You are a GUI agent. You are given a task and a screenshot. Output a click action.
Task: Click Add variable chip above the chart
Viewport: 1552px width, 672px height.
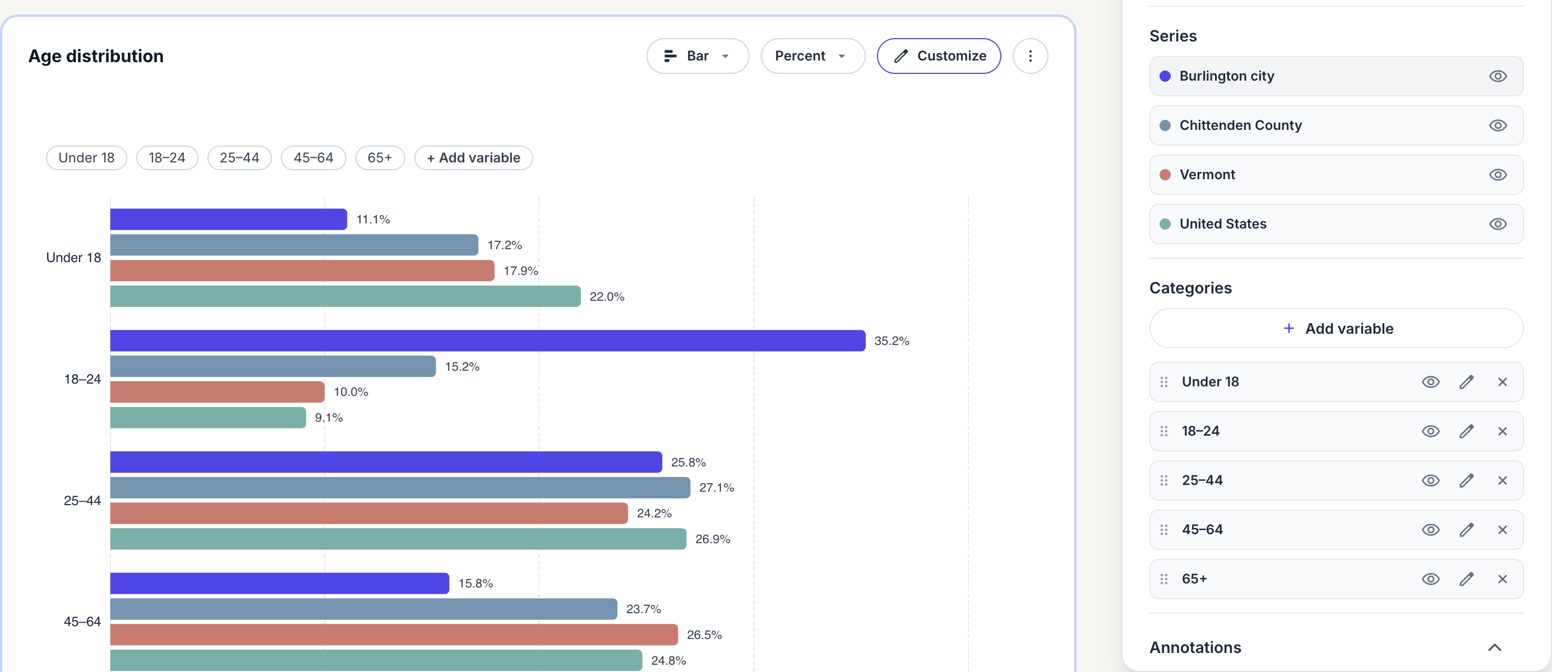474,158
